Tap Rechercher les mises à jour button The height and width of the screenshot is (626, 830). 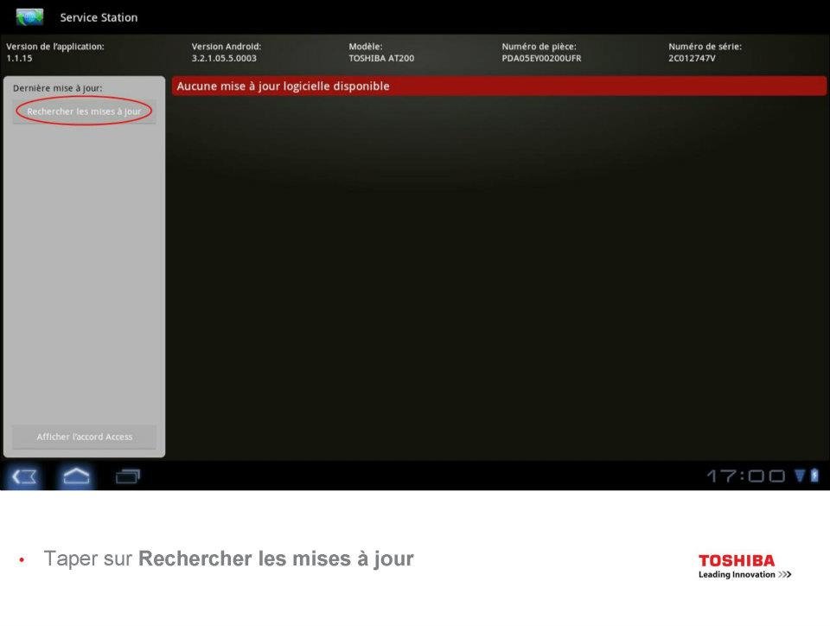tap(84, 112)
